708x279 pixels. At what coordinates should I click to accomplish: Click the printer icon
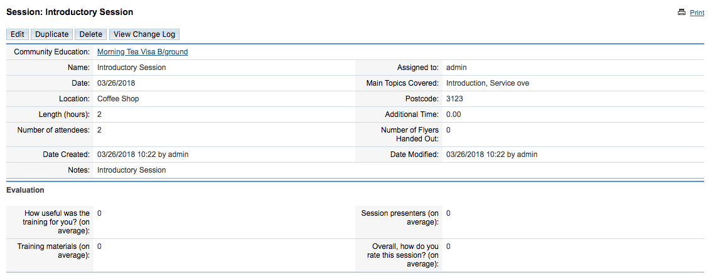(x=682, y=13)
